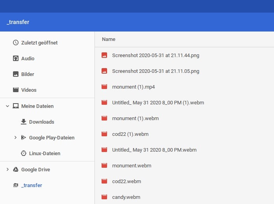274x204 pixels.
Task: Select Screenshot 2020-05-31 at 21.11.05.png
Action: point(156,71)
